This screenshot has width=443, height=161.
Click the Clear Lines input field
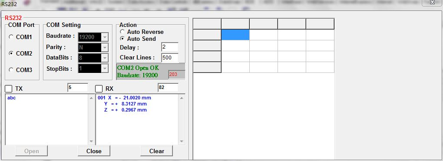(170, 57)
